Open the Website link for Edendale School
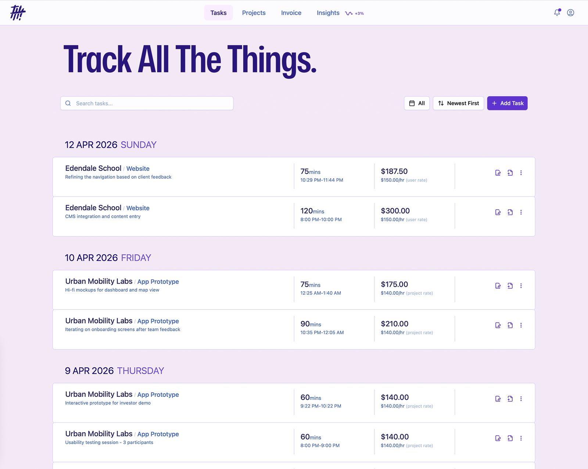Image resolution: width=588 pixels, height=469 pixels. point(138,168)
